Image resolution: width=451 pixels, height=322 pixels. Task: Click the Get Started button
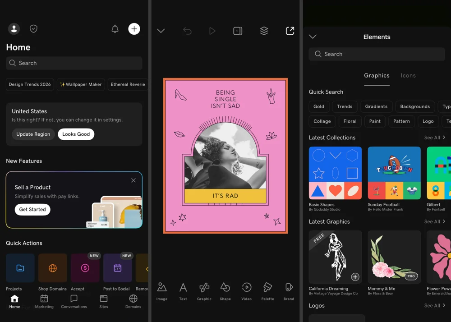[32, 209]
